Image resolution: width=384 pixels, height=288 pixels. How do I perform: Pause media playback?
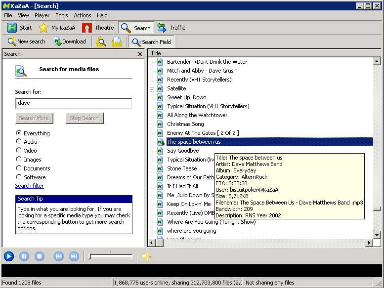[24, 256]
